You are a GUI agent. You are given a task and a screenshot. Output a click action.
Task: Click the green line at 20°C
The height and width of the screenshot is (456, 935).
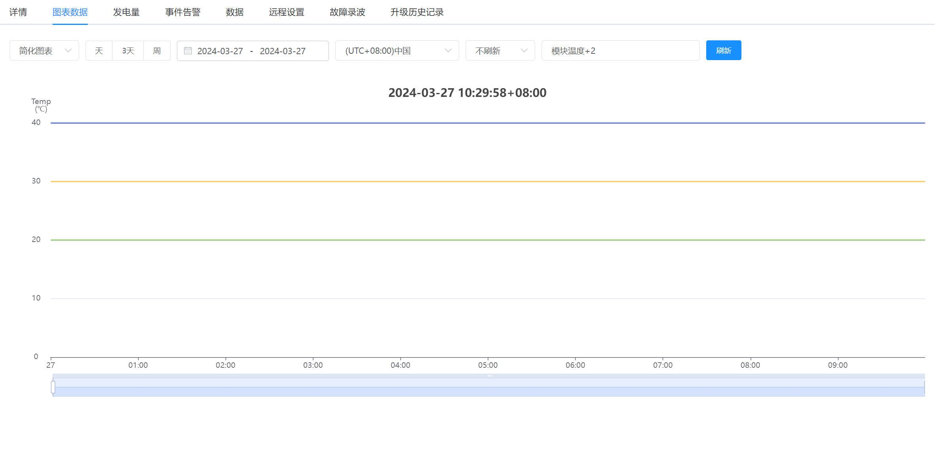(x=488, y=240)
